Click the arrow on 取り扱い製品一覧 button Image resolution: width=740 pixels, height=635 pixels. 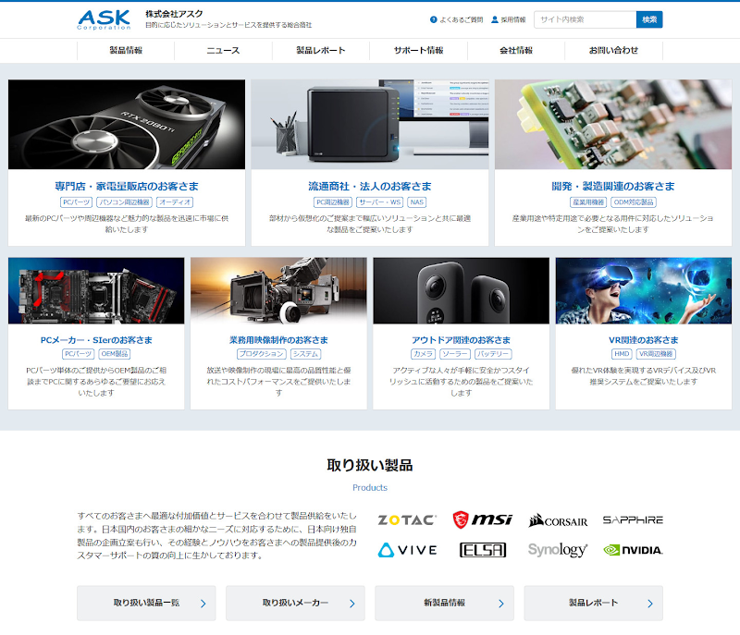tap(203, 604)
